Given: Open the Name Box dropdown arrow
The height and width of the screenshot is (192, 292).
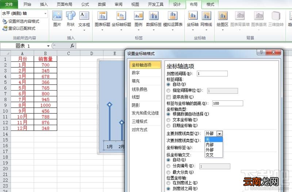Looking at the screenshot, I should coord(48,46).
